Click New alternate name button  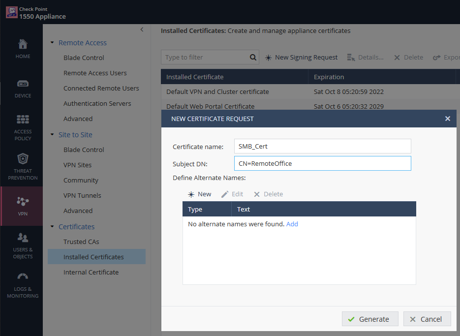pos(199,194)
